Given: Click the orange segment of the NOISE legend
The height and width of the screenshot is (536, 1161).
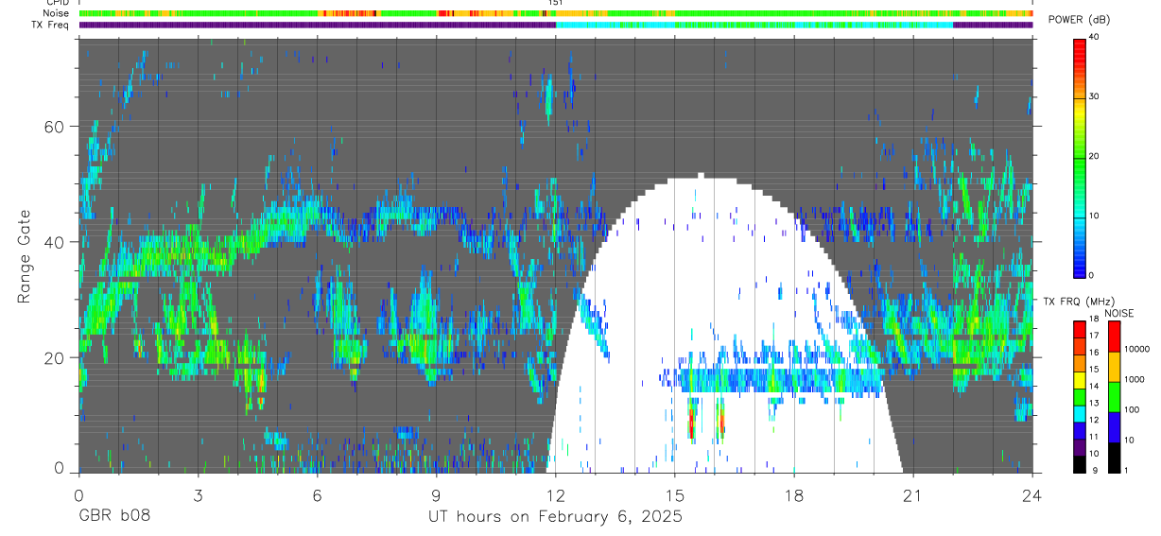Looking at the screenshot, I should [1114, 366].
